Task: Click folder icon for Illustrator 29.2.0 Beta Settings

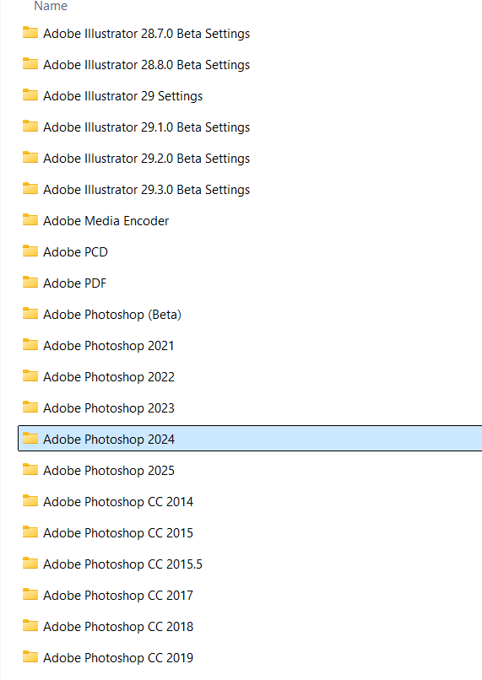Action: (x=30, y=158)
